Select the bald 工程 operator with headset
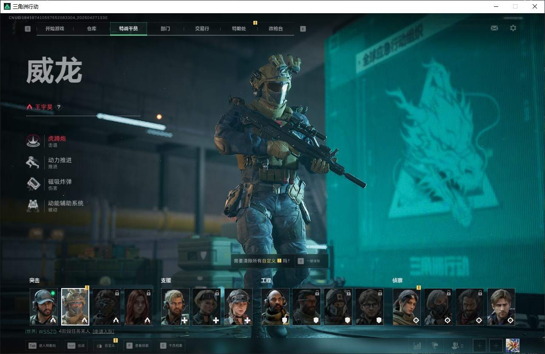Viewport: 545px width, 354px height. 275,307
